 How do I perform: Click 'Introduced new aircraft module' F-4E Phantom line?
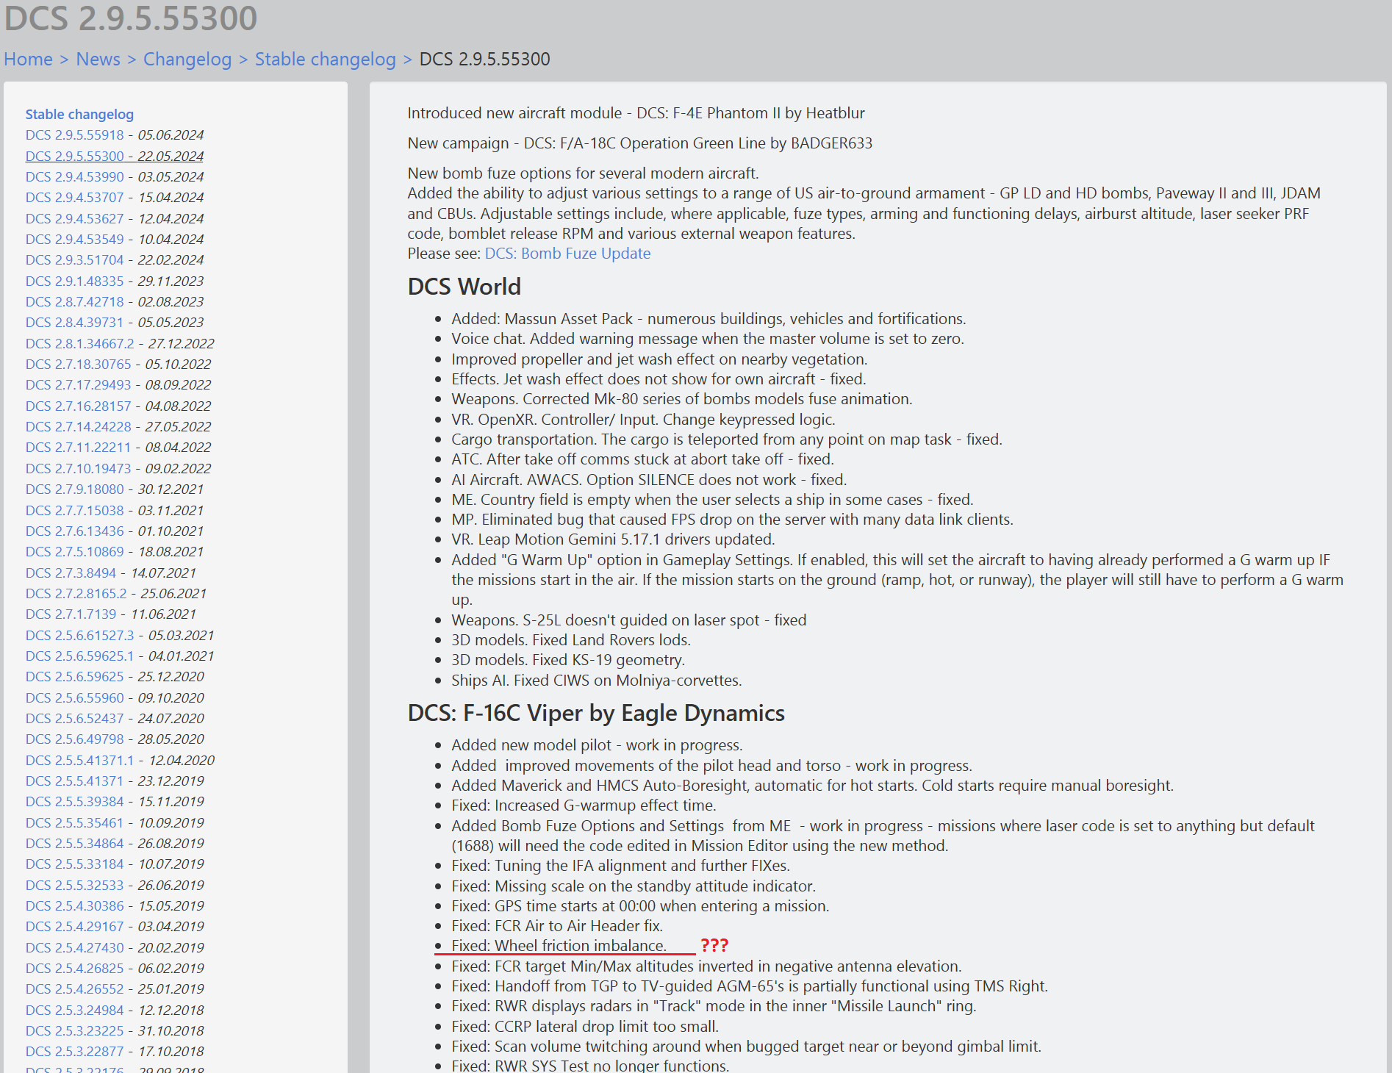point(636,113)
